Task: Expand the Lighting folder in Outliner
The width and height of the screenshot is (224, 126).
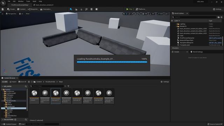Action: (x=176, y=24)
